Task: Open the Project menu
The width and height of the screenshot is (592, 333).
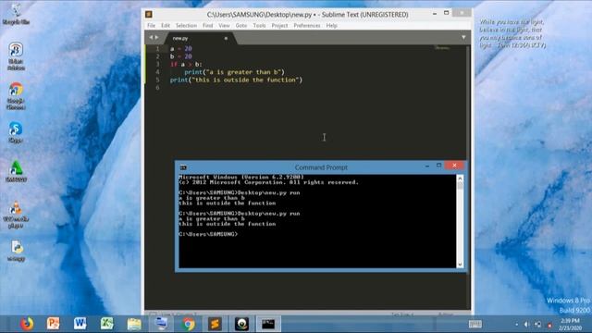Action: coord(279,26)
